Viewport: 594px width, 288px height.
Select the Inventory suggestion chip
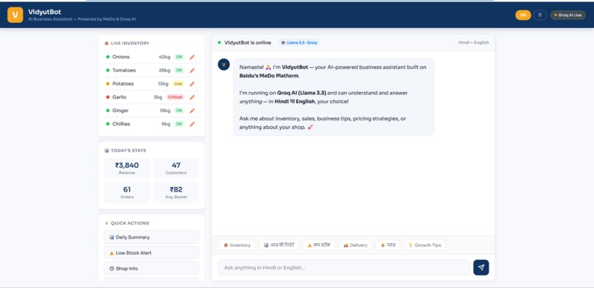tap(237, 245)
